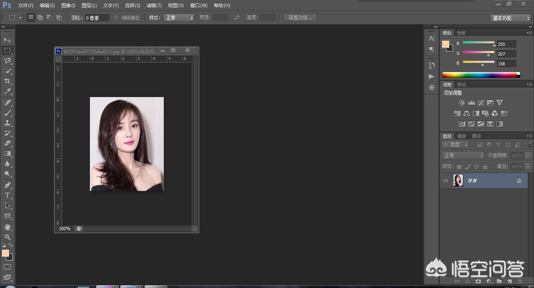Open the 样式 dropdown set to 正常
Screen dimensions: 534x288
(x=179, y=18)
